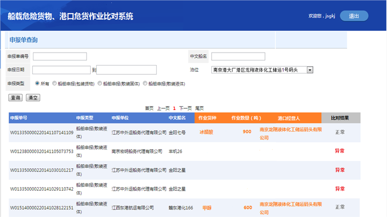Viewport: 387px width, 217px height.
Task: Select the 所有 radio button
Action: (x=37, y=84)
